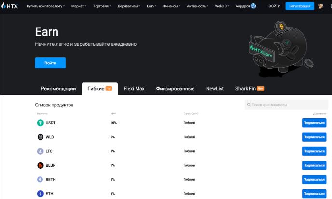Screen dimensions: 332x199
Task: Click Подписаться in the BLUR row
Action: (x=314, y=165)
